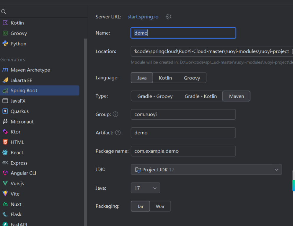Choose Maven build type
The height and width of the screenshot is (226, 295).
[x=236, y=96]
